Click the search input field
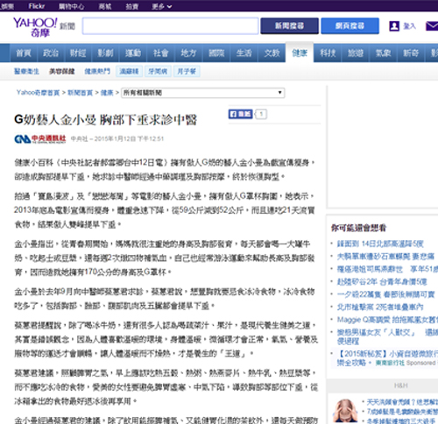This screenshot has height=424, width=438. point(171,26)
